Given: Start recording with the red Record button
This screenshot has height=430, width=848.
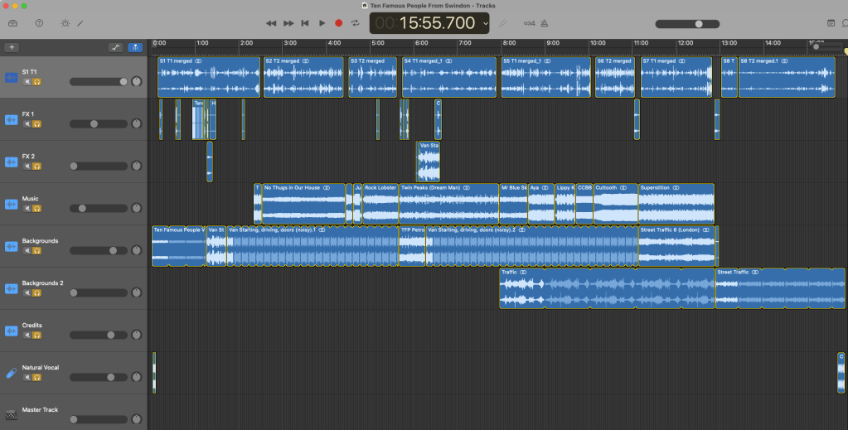Looking at the screenshot, I should pos(338,23).
